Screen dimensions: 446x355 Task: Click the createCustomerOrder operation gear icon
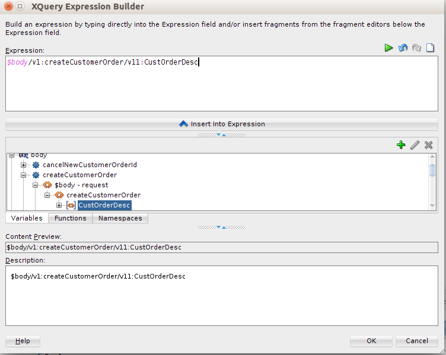tap(36, 175)
